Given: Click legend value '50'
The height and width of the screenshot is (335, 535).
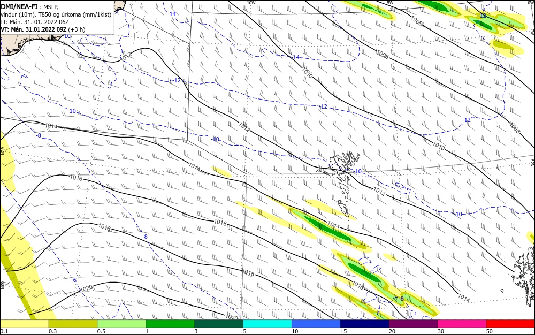Looking at the screenshot, I should click(489, 331).
